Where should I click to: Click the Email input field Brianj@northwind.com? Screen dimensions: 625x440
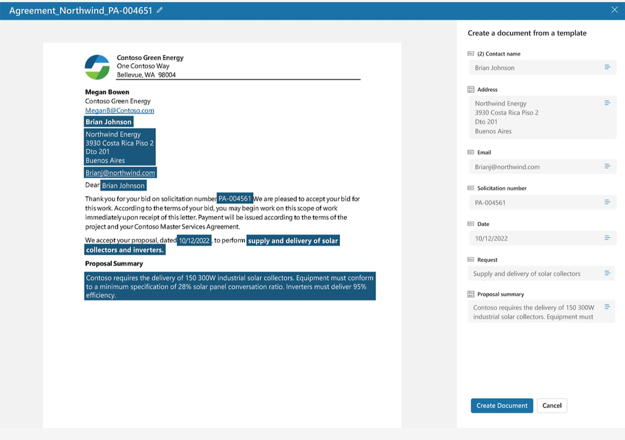[542, 167]
